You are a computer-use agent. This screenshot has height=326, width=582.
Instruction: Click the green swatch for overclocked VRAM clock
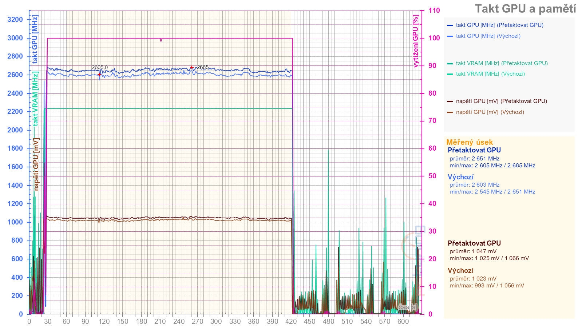coord(450,64)
